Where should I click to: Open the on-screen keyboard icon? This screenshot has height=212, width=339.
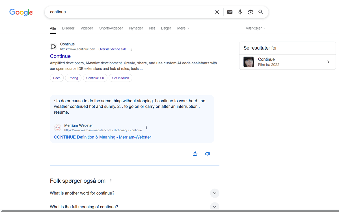(230, 12)
